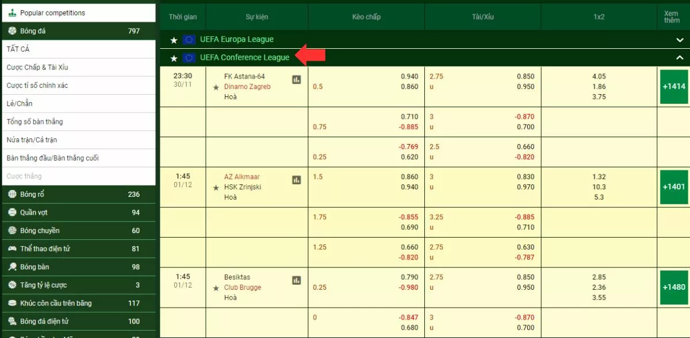The height and width of the screenshot is (338, 690).
Task: Open the Quần vợt sport category
Action: 78,212
